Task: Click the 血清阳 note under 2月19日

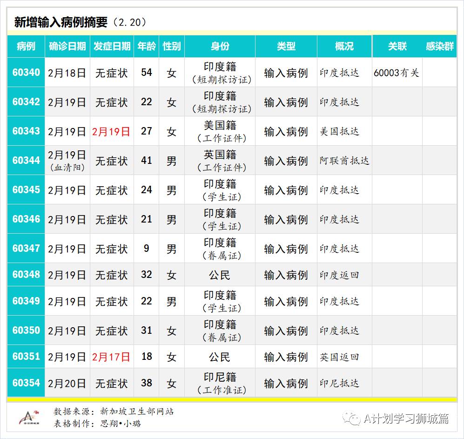Action: pos(67,166)
